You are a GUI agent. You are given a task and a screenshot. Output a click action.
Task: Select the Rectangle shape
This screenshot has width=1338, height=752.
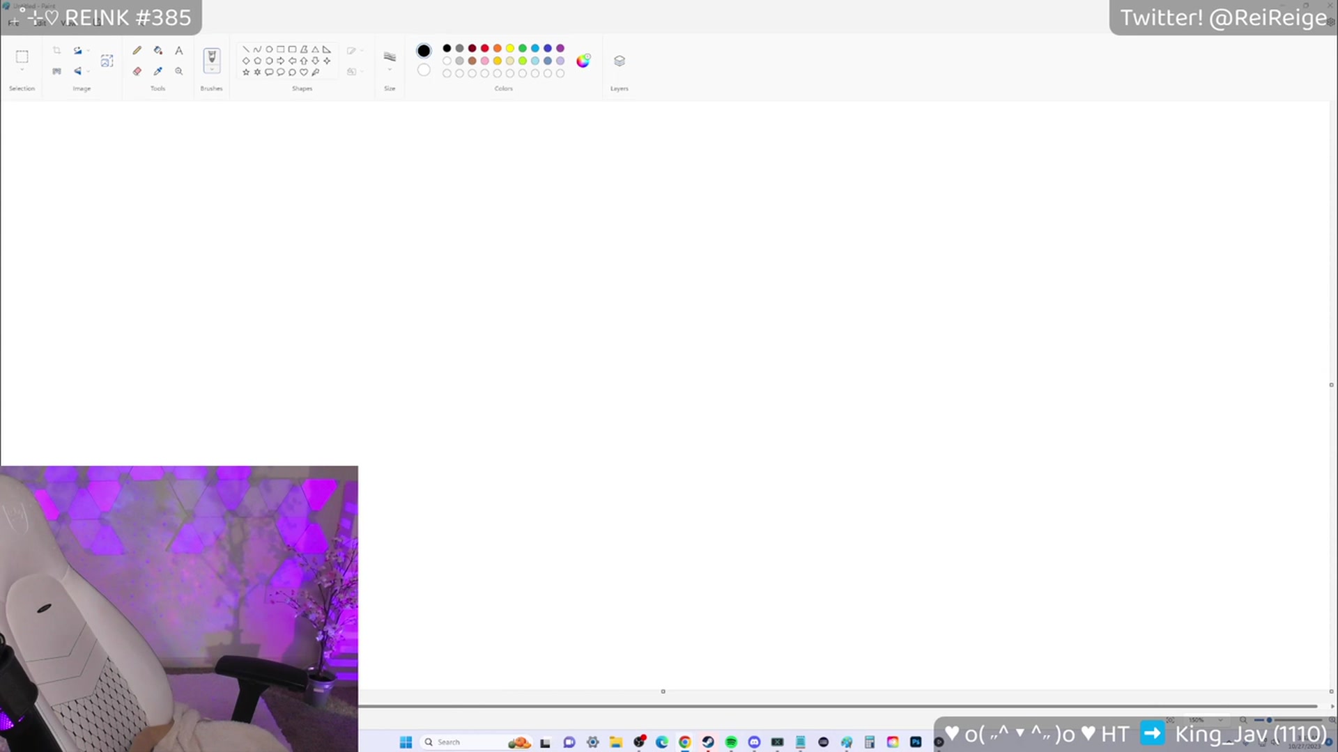click(x=281, y=49)
